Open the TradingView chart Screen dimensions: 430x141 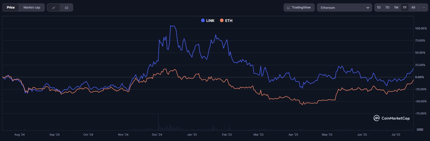click(x=299, y=7)
